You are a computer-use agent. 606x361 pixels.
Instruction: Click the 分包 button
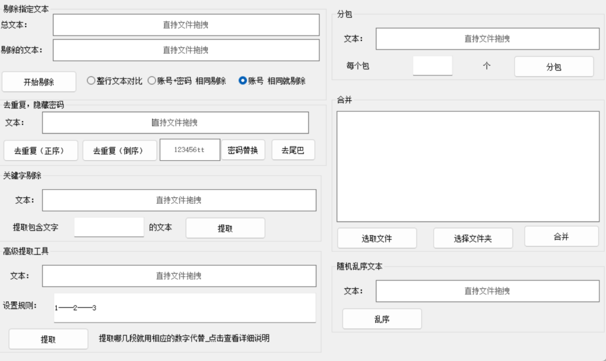(554, 67)
